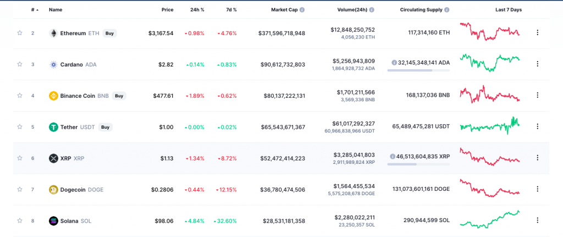The width and height of the screenshot is (563, 237).
Task: Add XRP to watchlist with star
Action: (20, 158)
